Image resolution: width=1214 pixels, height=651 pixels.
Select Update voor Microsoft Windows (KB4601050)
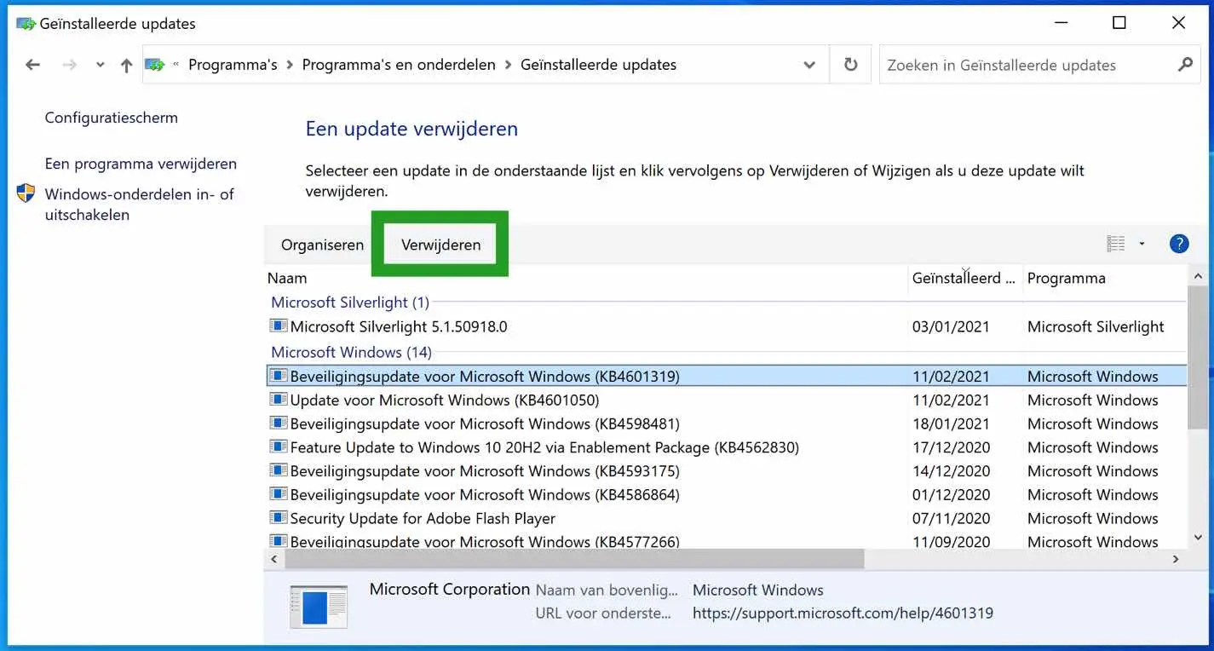click(x=726, y=400)
